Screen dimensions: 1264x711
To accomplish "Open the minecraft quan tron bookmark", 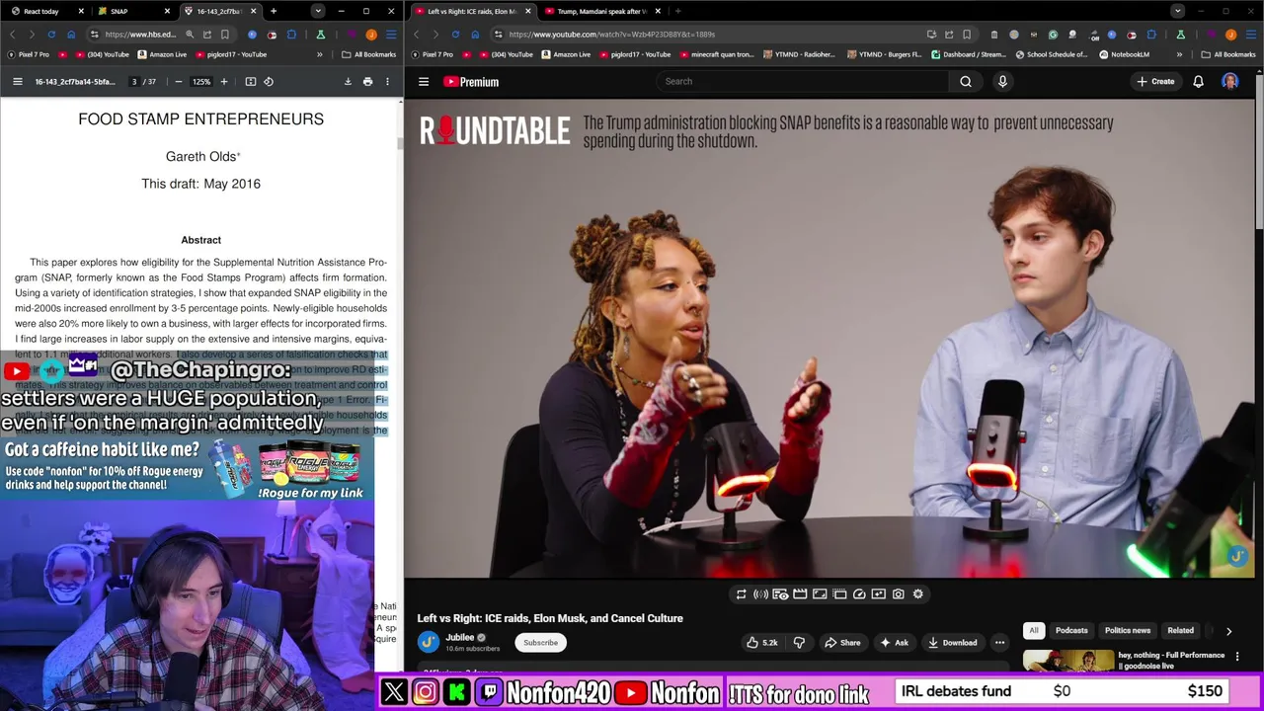I will pyautogui.click(x=715, y=54).
